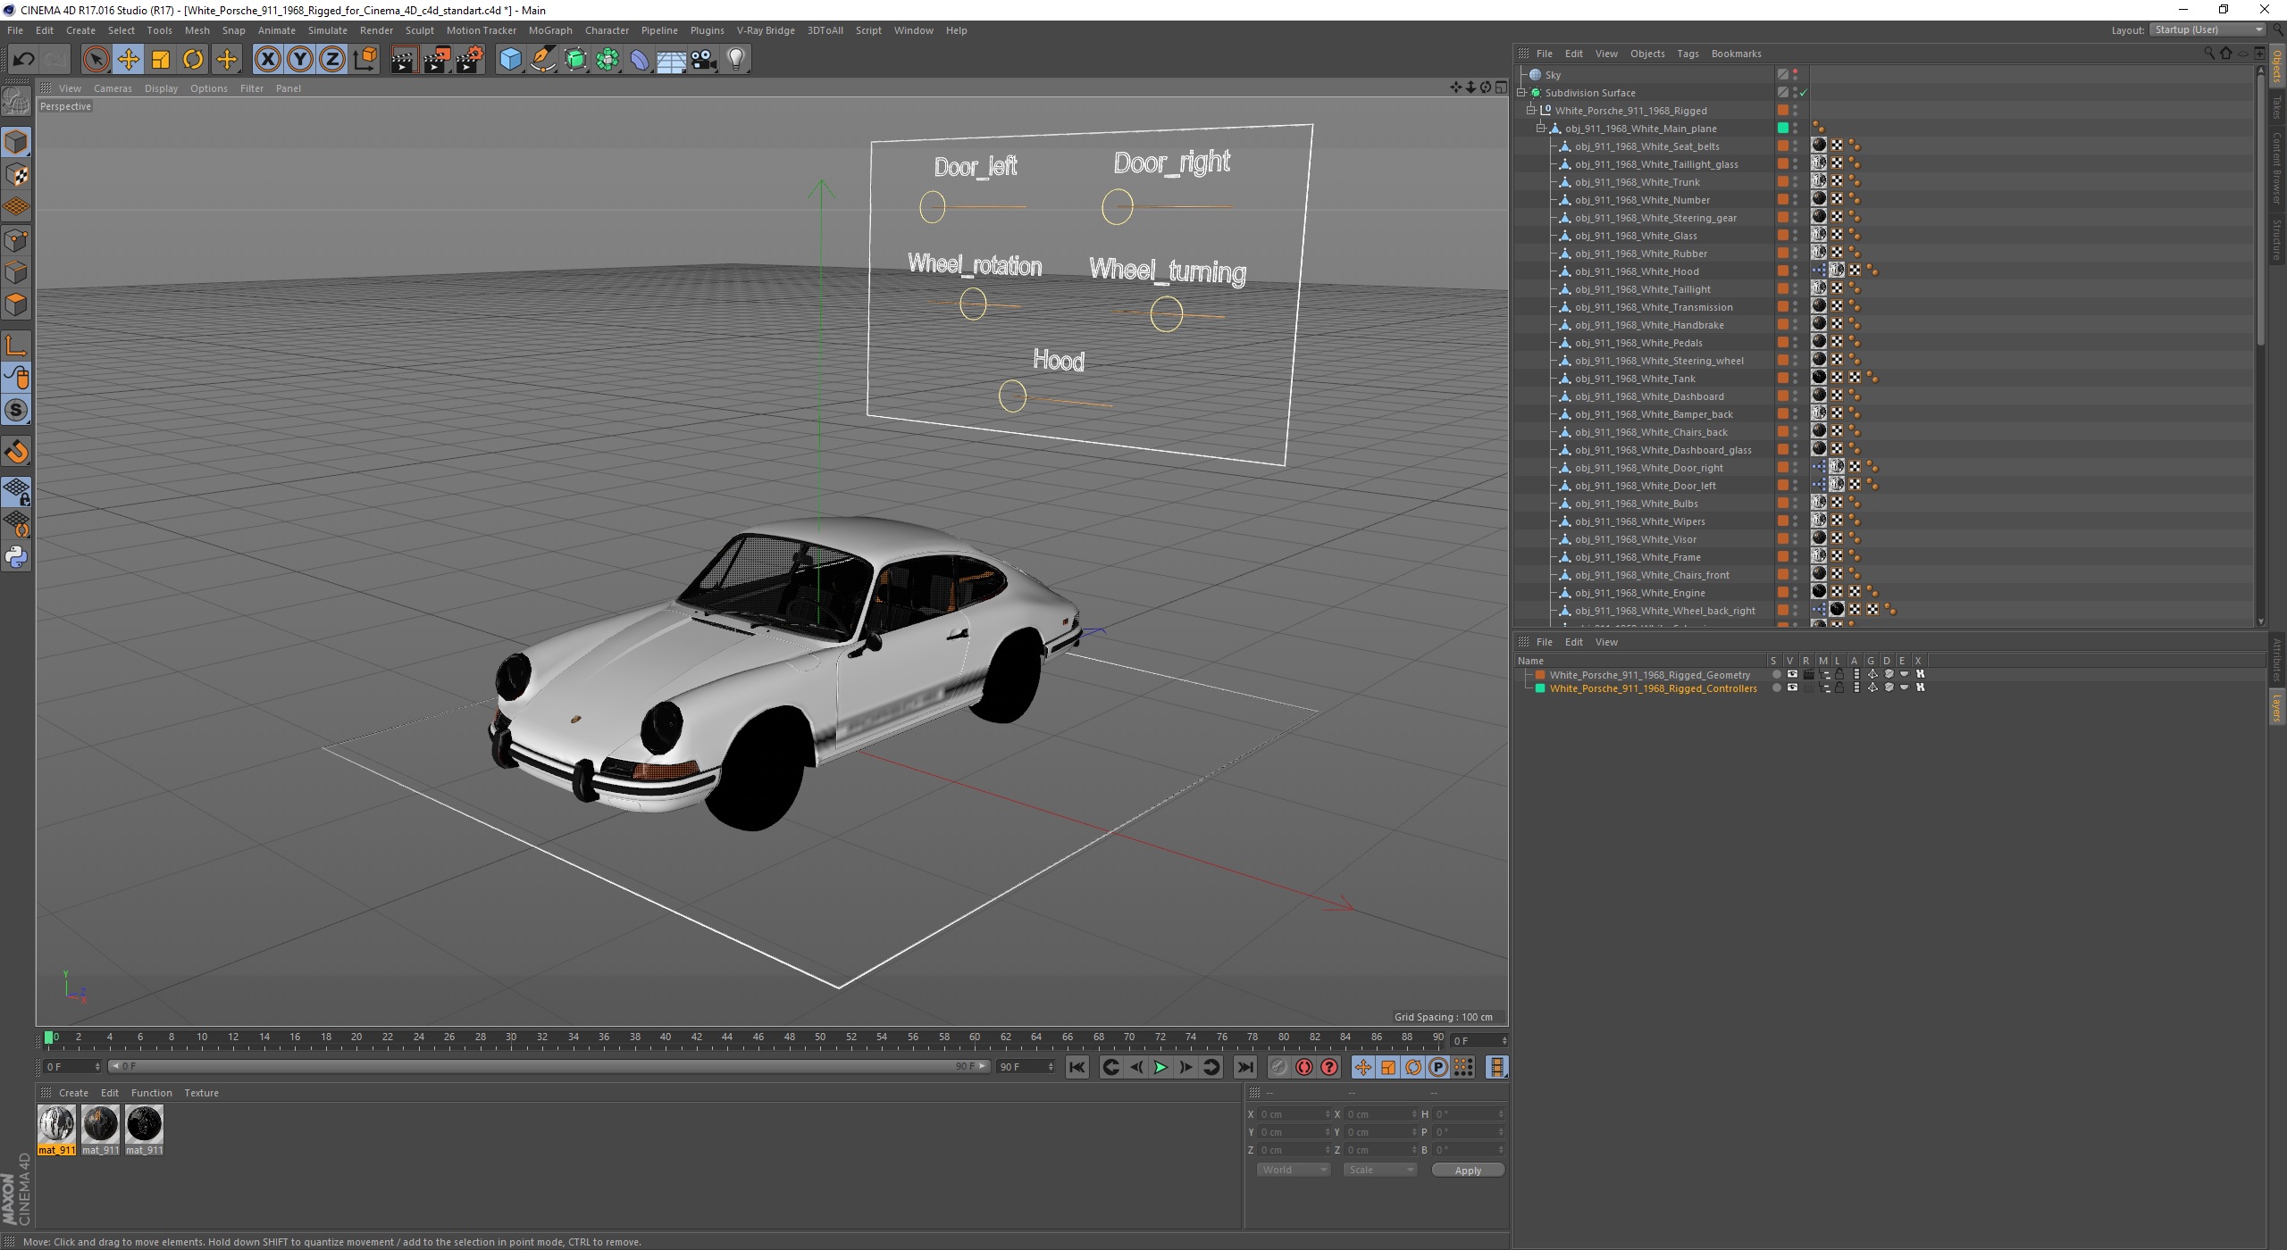Toggle lock for Rigged_Geometry layer

[1839, 675]
